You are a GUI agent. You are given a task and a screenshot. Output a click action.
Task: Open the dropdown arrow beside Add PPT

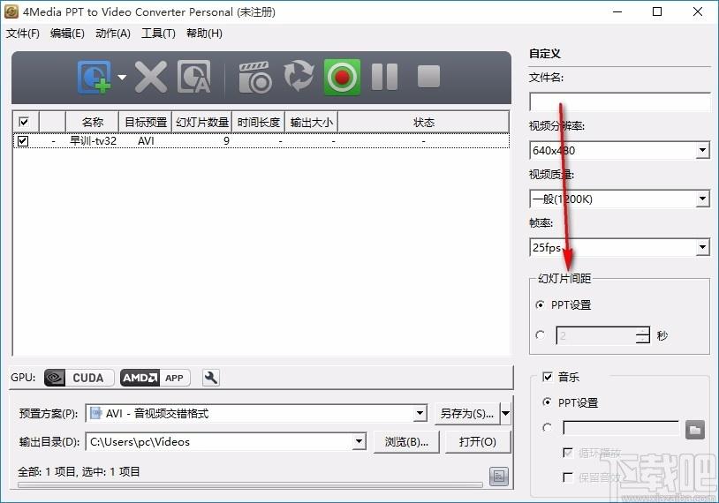tap(122, 77)
